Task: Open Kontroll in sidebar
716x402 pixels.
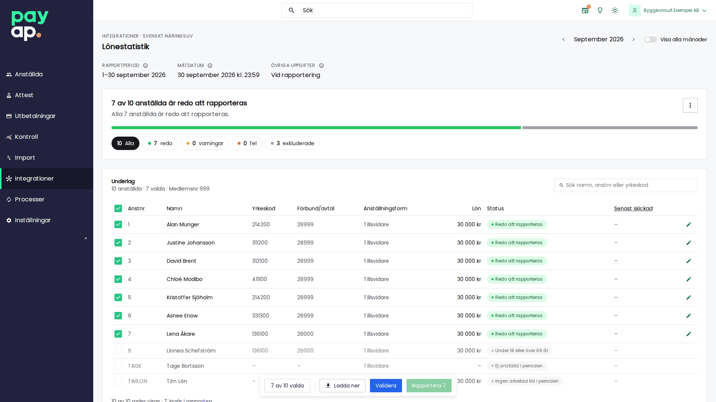Action: (47, 137)
